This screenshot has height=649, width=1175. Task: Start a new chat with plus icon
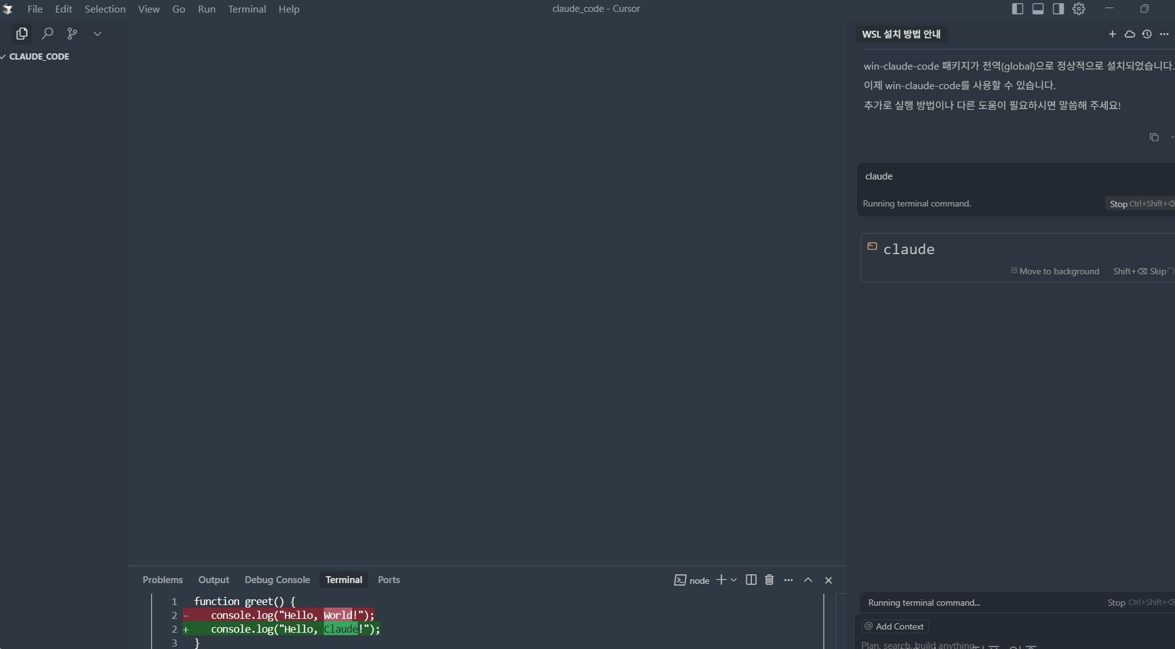[1112, 34]
